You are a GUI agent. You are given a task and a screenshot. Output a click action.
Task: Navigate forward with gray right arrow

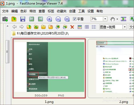(x=22, y=27)
